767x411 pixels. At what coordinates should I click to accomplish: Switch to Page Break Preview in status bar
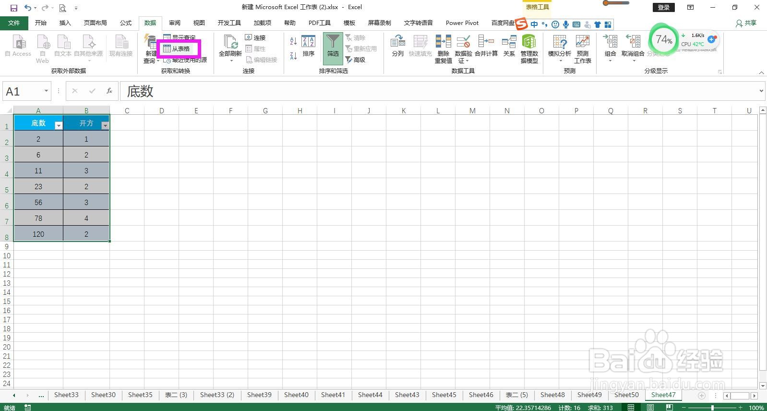click(669, 407)
